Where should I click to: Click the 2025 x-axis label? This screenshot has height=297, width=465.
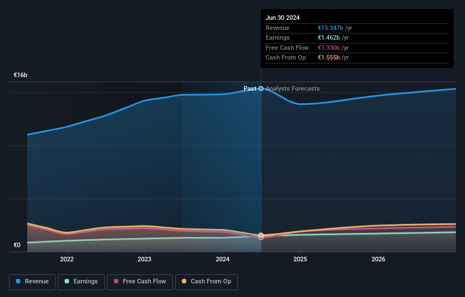(300, 259)
